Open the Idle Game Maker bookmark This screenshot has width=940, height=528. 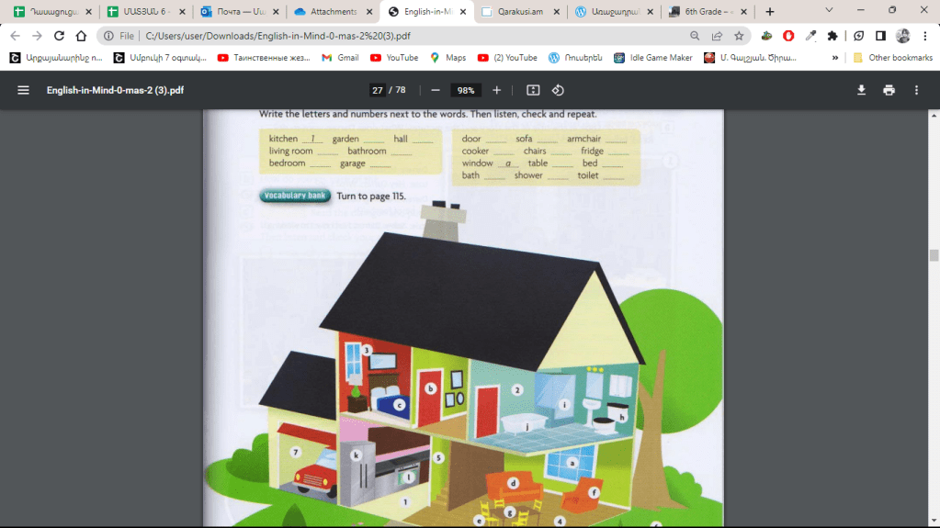[653, 58]
